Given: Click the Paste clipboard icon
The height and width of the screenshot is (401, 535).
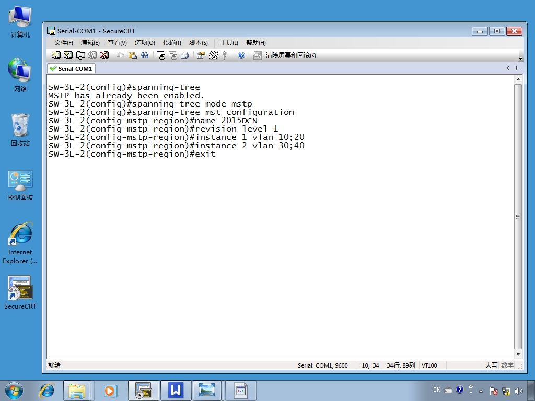Looking at the screenshot, I should [132, 55].
